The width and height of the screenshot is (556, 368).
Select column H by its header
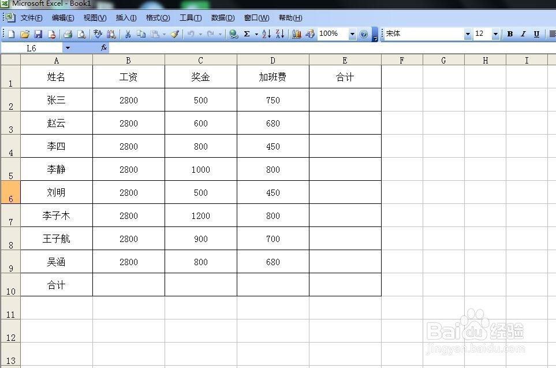[485, 60]
